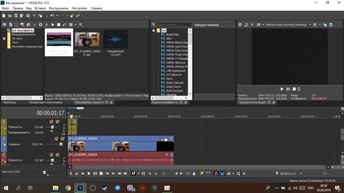Open the undo history dropdown arrow
The image size is (344, 193).
click(x=57, y=16)
